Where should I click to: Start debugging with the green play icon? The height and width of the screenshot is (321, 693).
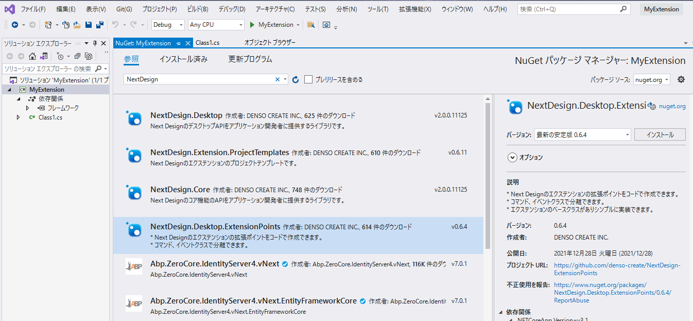click(x=252, y=25)
